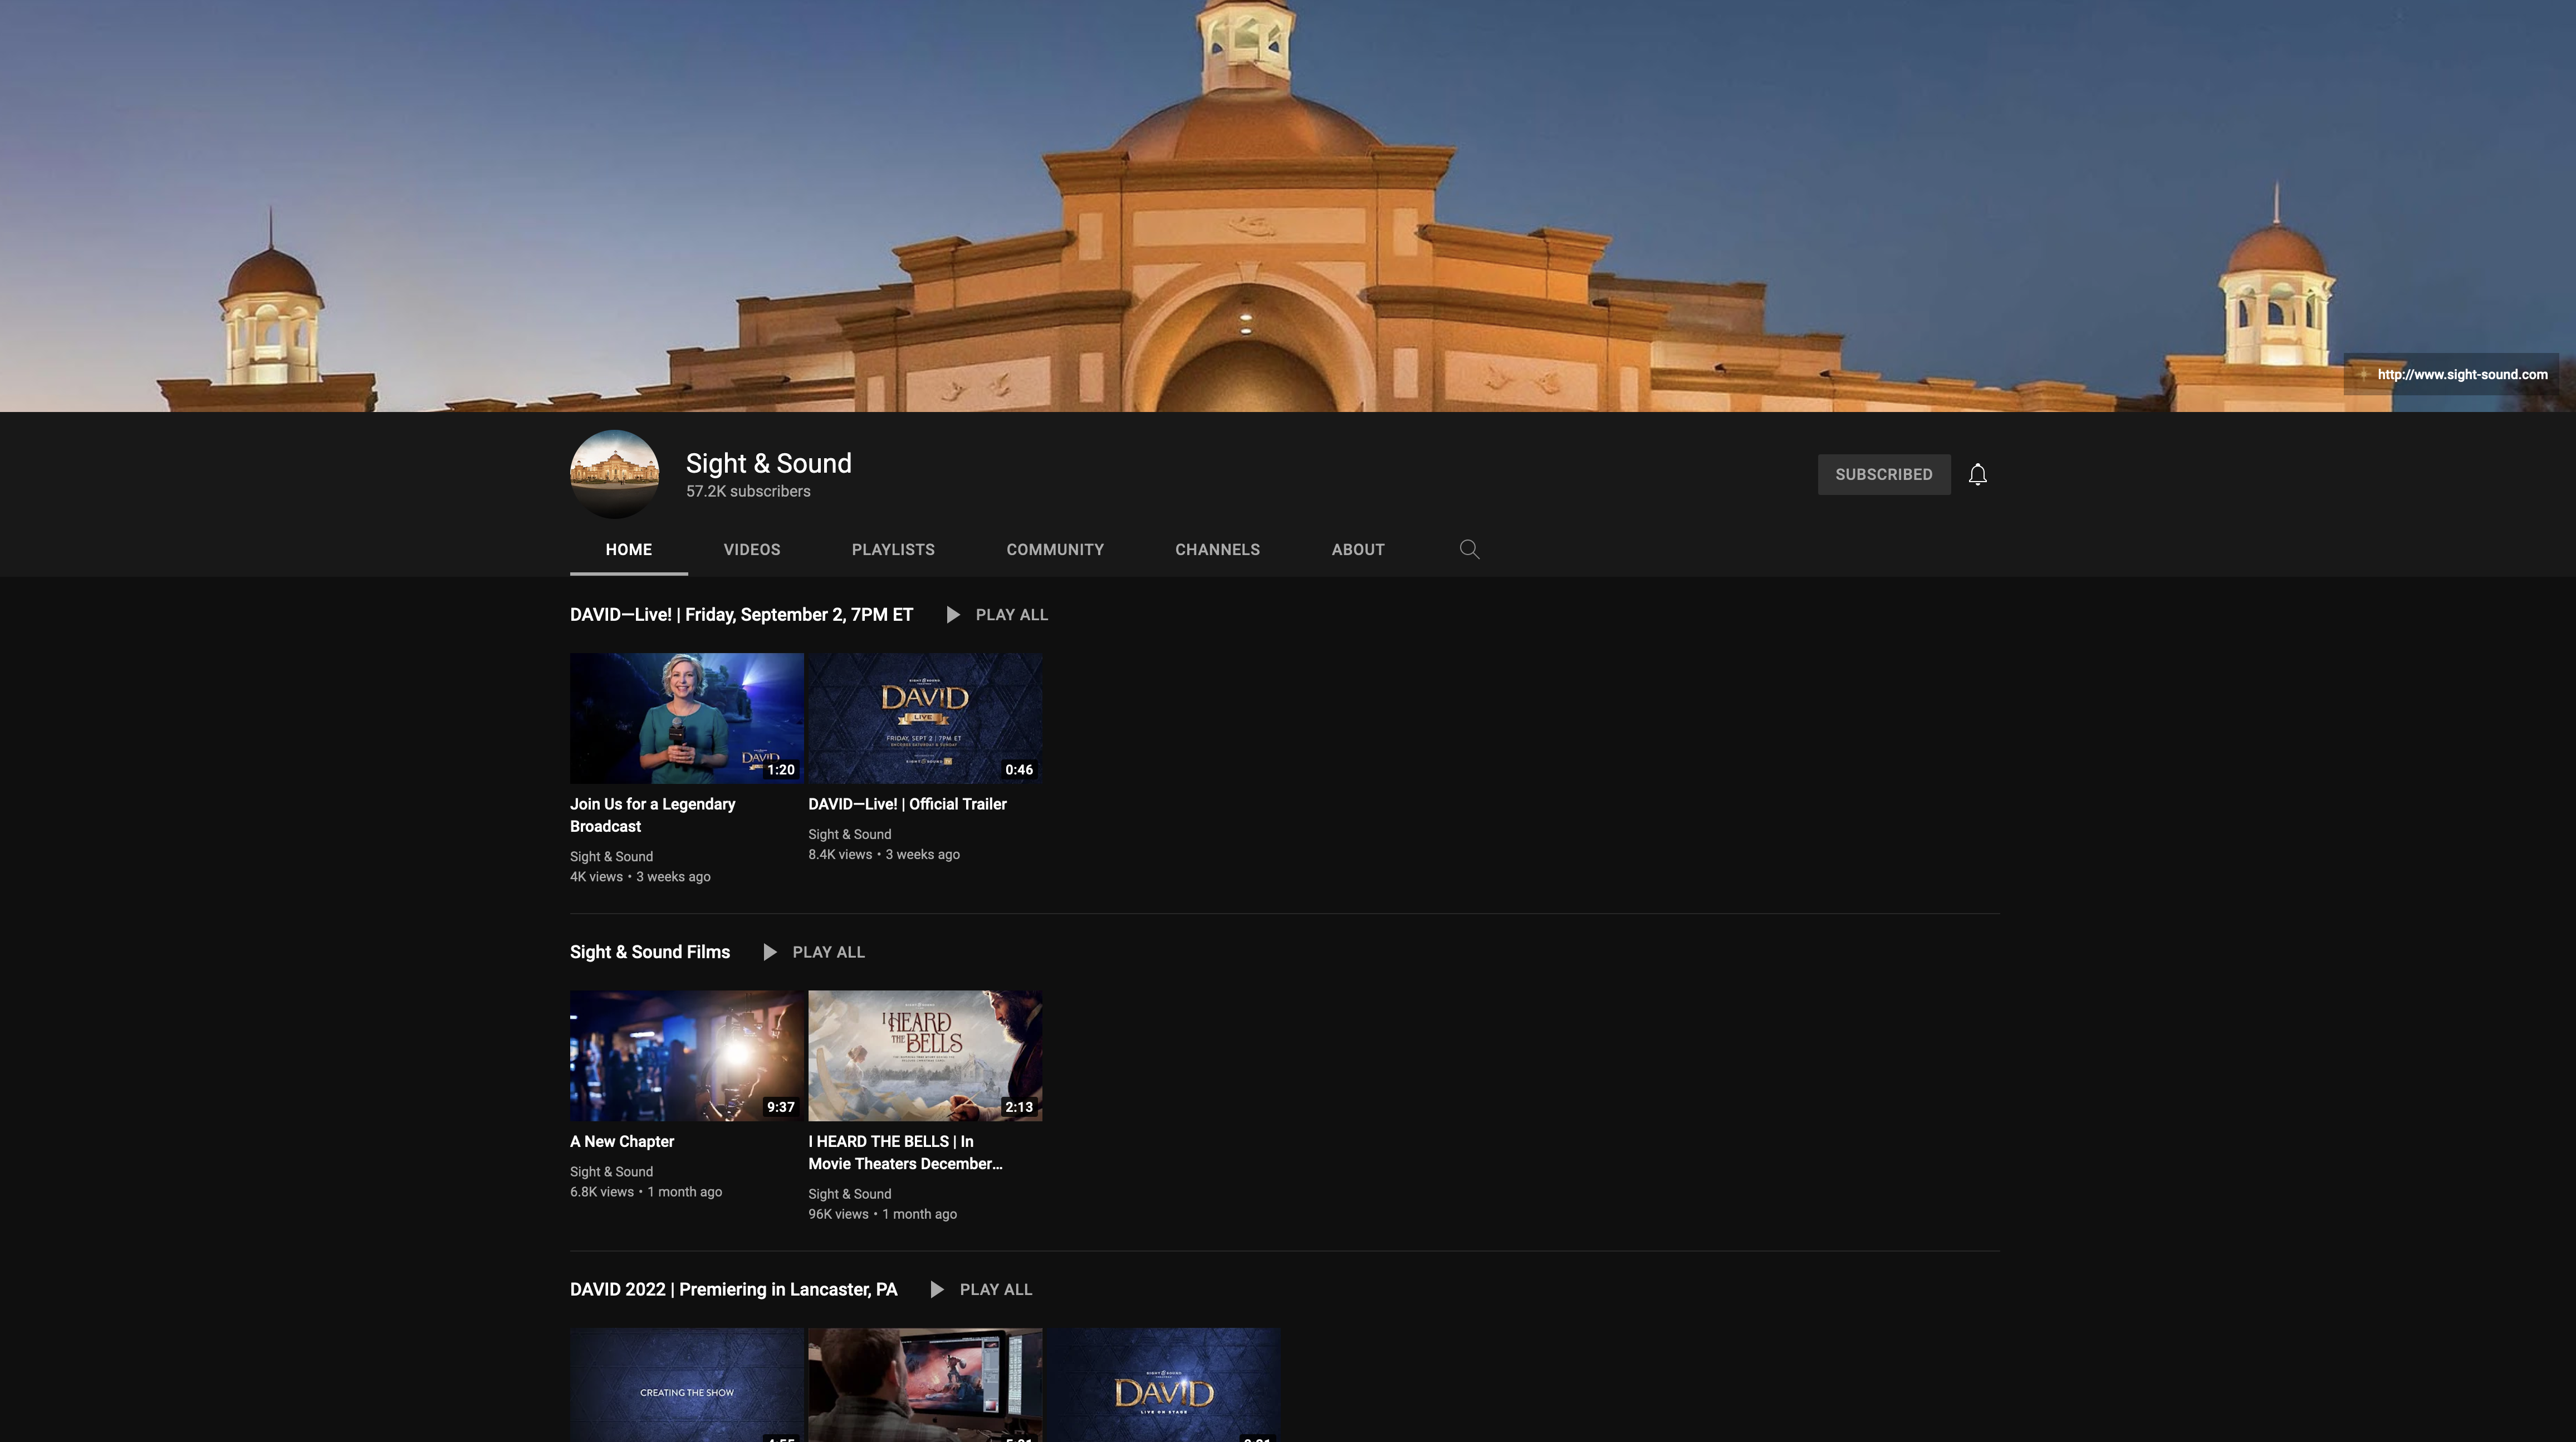Click the Join Us for a Legendary Broadcast title
This screenshot has height=1442, width=2576.
tap(652, 815)
